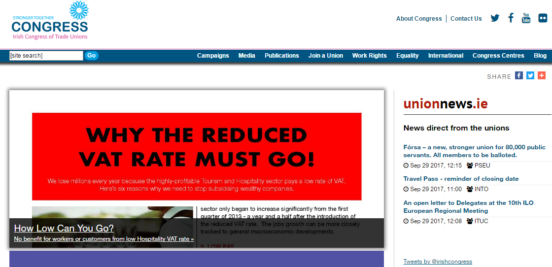
Task: Open the Campaigns menu
Action: coord(213,56)
